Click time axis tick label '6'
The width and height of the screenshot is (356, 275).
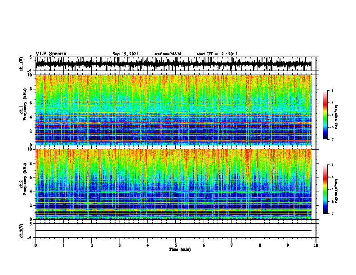click(204, 245)
